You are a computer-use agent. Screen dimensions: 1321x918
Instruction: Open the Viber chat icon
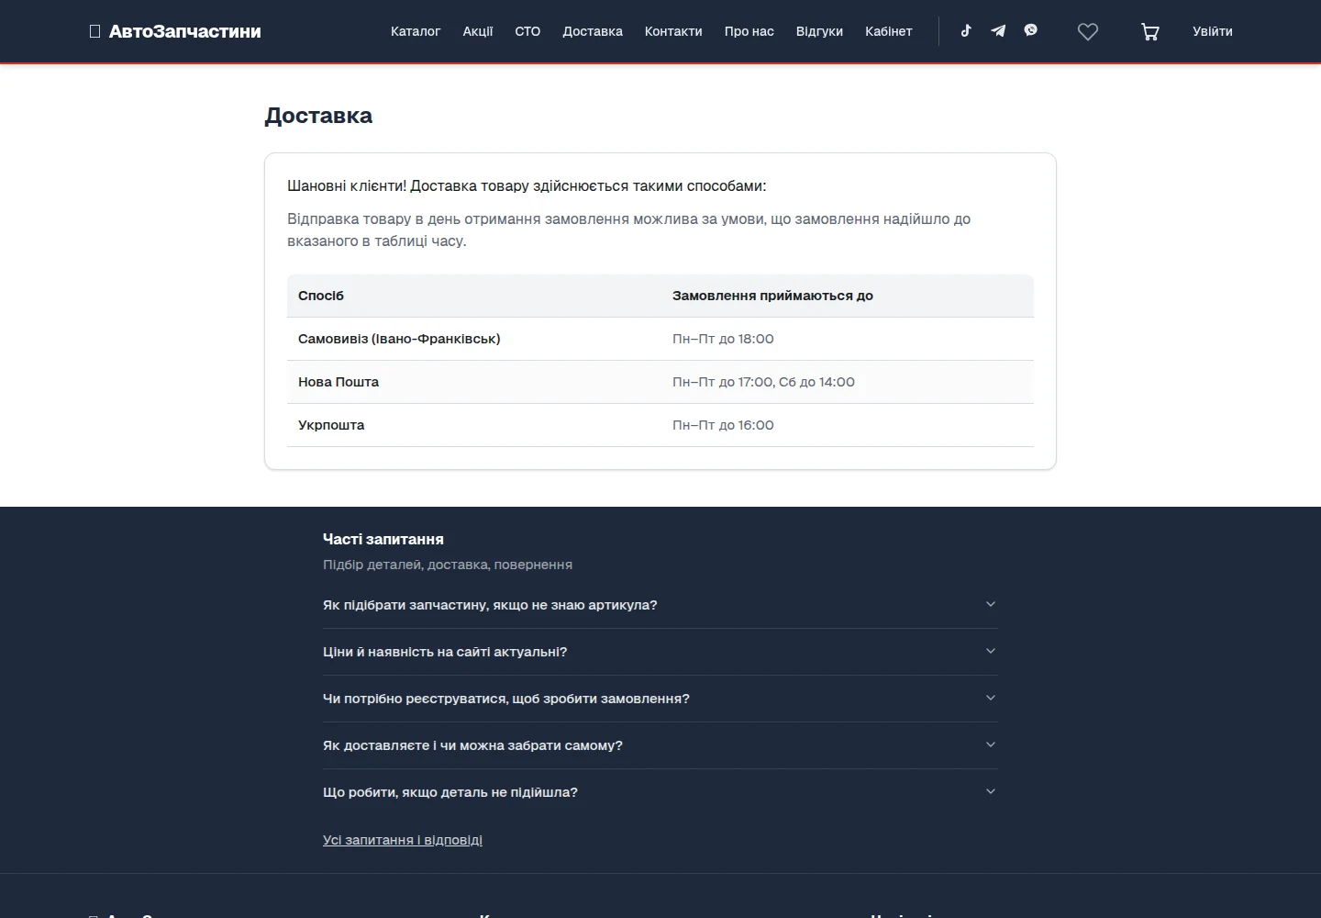pyautogui.click(x=1031, y=31)
